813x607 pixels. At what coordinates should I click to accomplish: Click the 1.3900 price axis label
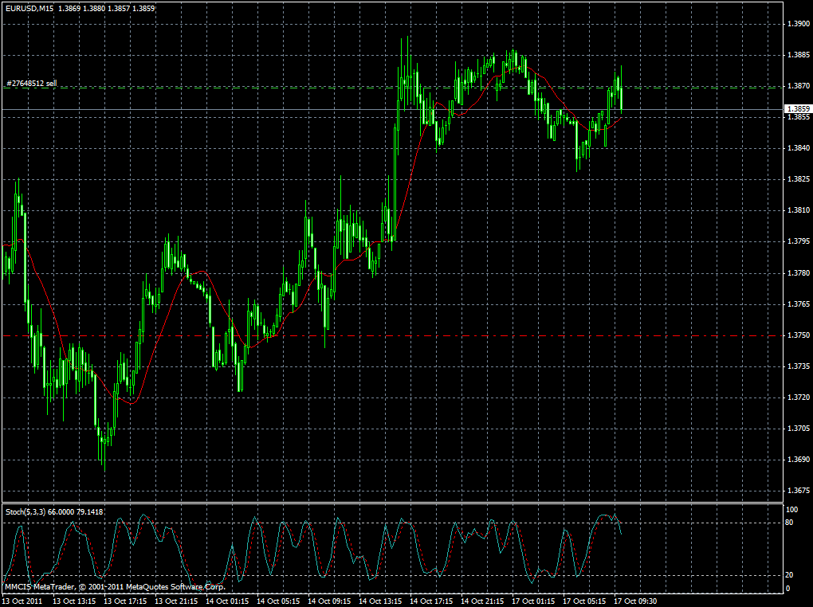798,24
